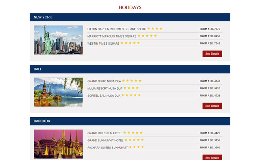Click price FROM AED. 7075

(x=210, y=29)
